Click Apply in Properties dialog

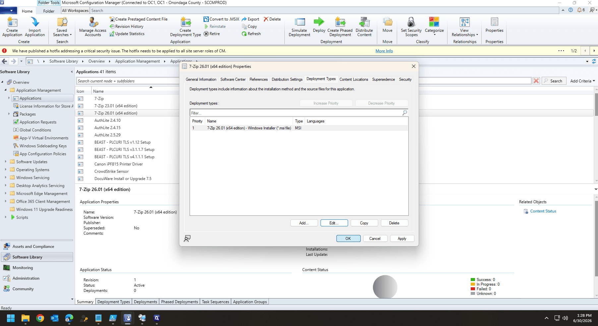[402, 239]
